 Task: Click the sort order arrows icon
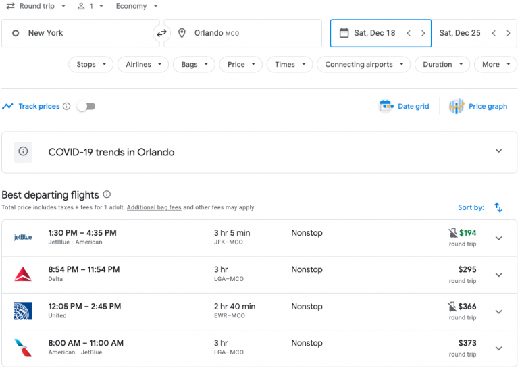pos(498,207)
